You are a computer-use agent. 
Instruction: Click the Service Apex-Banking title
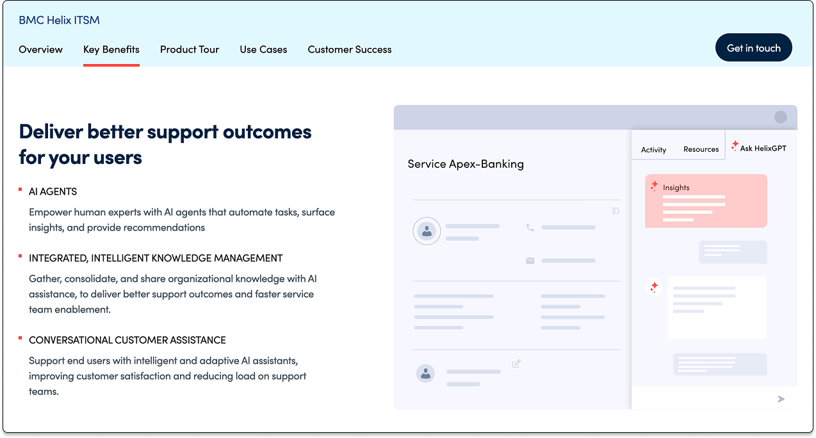pos(466,164)
